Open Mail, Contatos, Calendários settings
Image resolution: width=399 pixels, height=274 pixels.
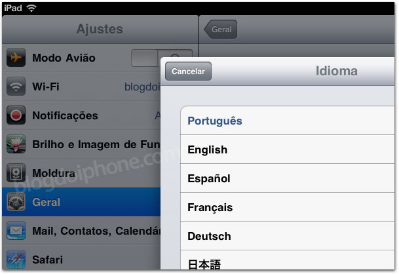(x=81, y=231)
